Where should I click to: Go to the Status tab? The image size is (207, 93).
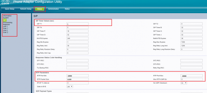click(x=67, y=9)
